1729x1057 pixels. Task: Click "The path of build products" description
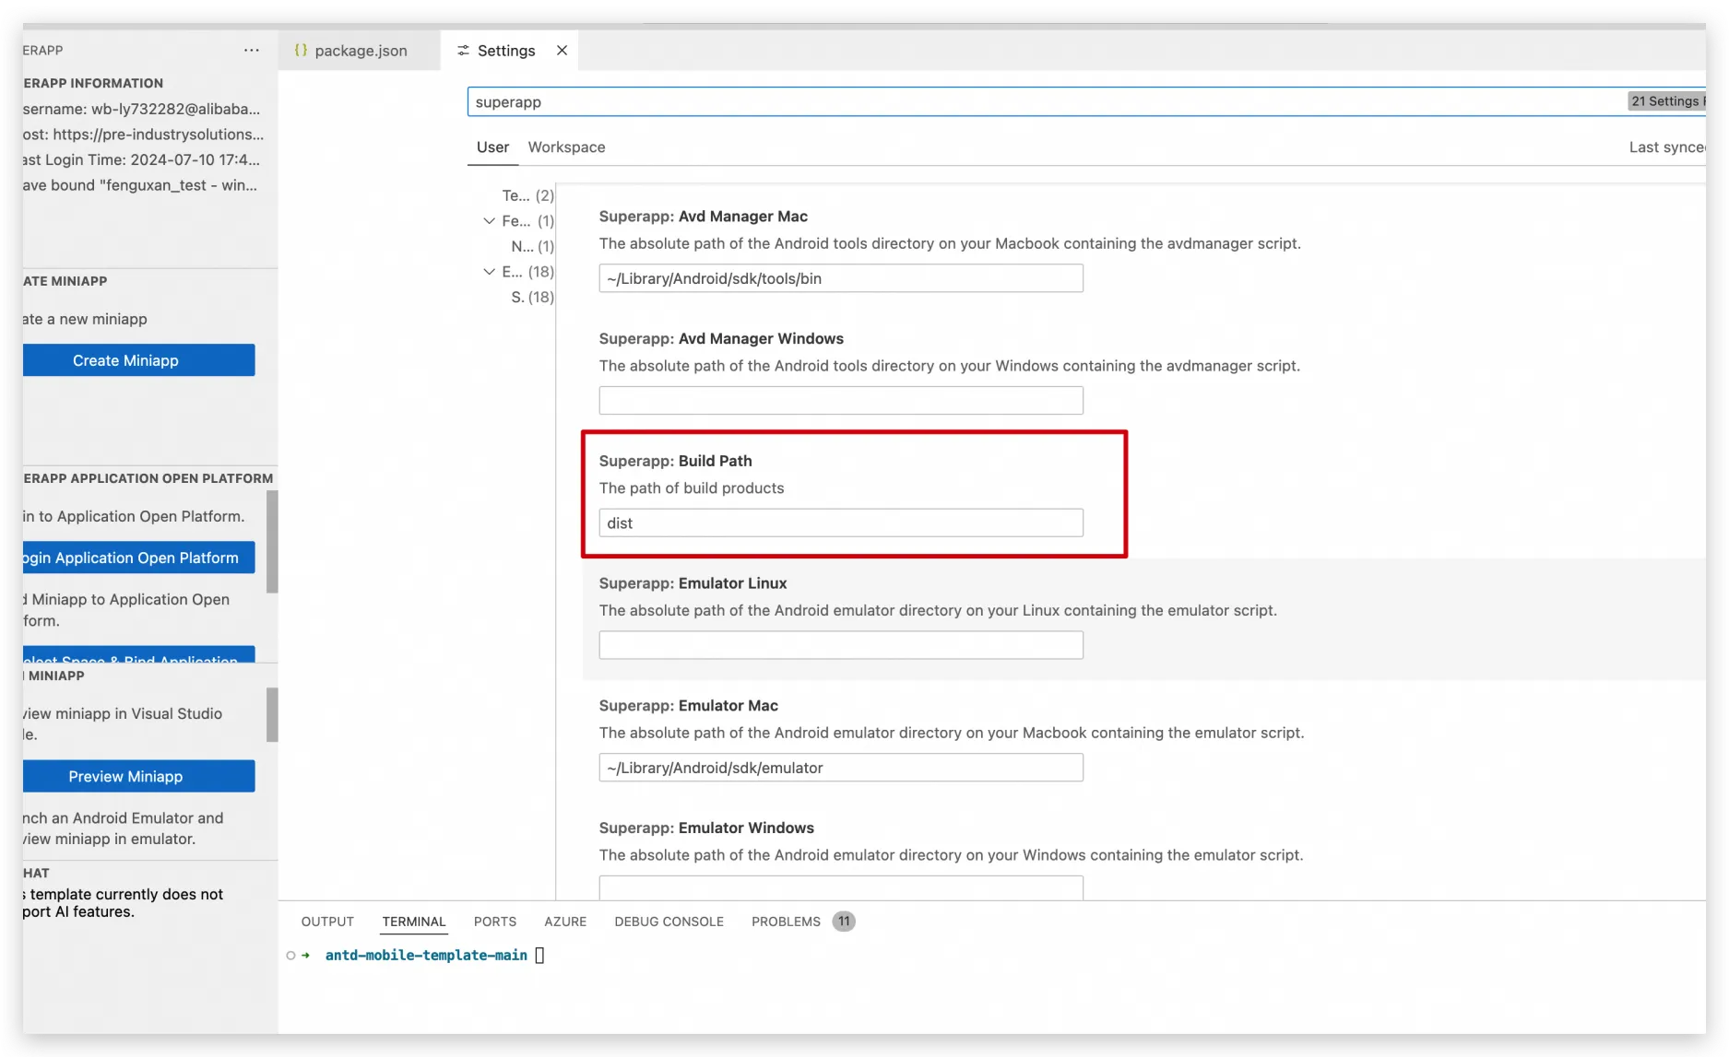point(692,488)
